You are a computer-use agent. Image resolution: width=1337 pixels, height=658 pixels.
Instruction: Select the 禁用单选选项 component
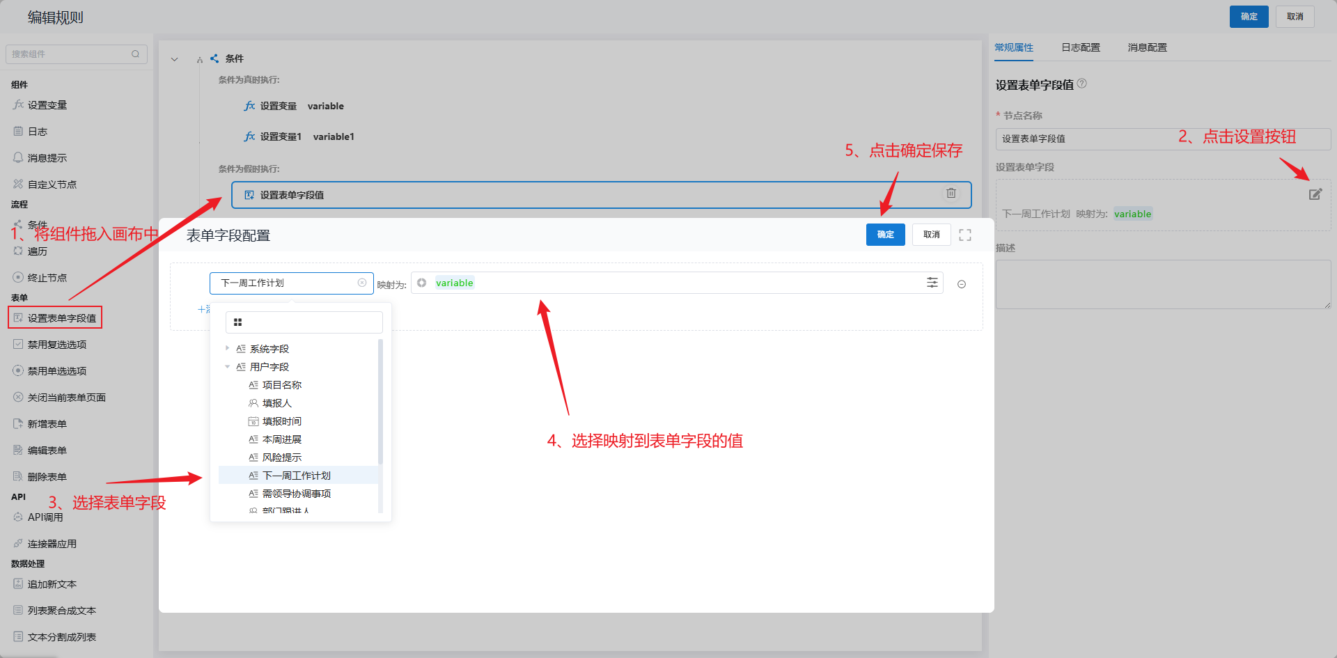click(56, 371)
